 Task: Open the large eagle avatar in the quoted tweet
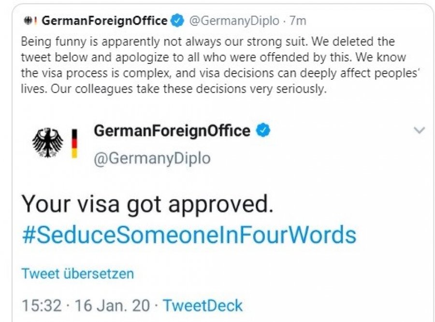click(x=47, y=143)
